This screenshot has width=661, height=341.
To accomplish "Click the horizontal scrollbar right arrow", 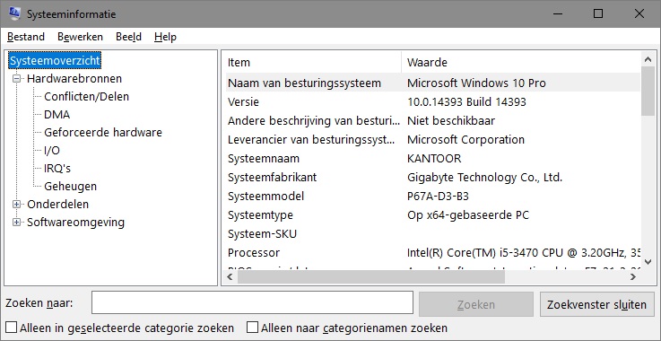I will tap(633, 277).
